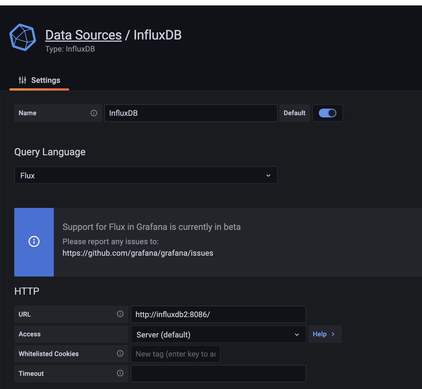This screenshot has height=389, width=422.
Task: Click the URL field label
Action: click(25, 314)
